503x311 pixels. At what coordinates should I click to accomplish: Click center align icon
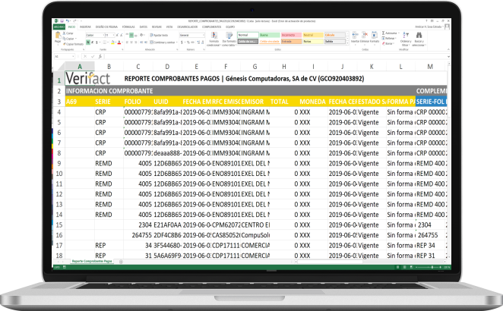point(131,42)
